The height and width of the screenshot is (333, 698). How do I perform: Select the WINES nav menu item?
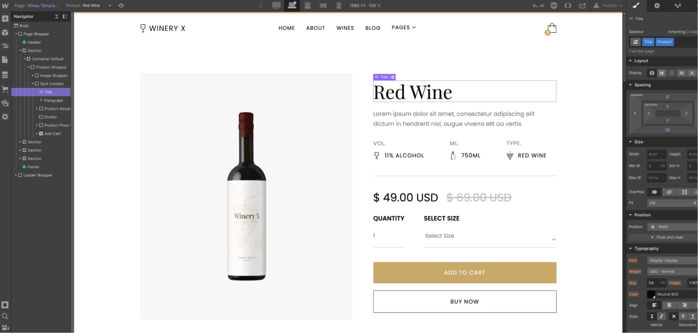[x=345, y=28]
